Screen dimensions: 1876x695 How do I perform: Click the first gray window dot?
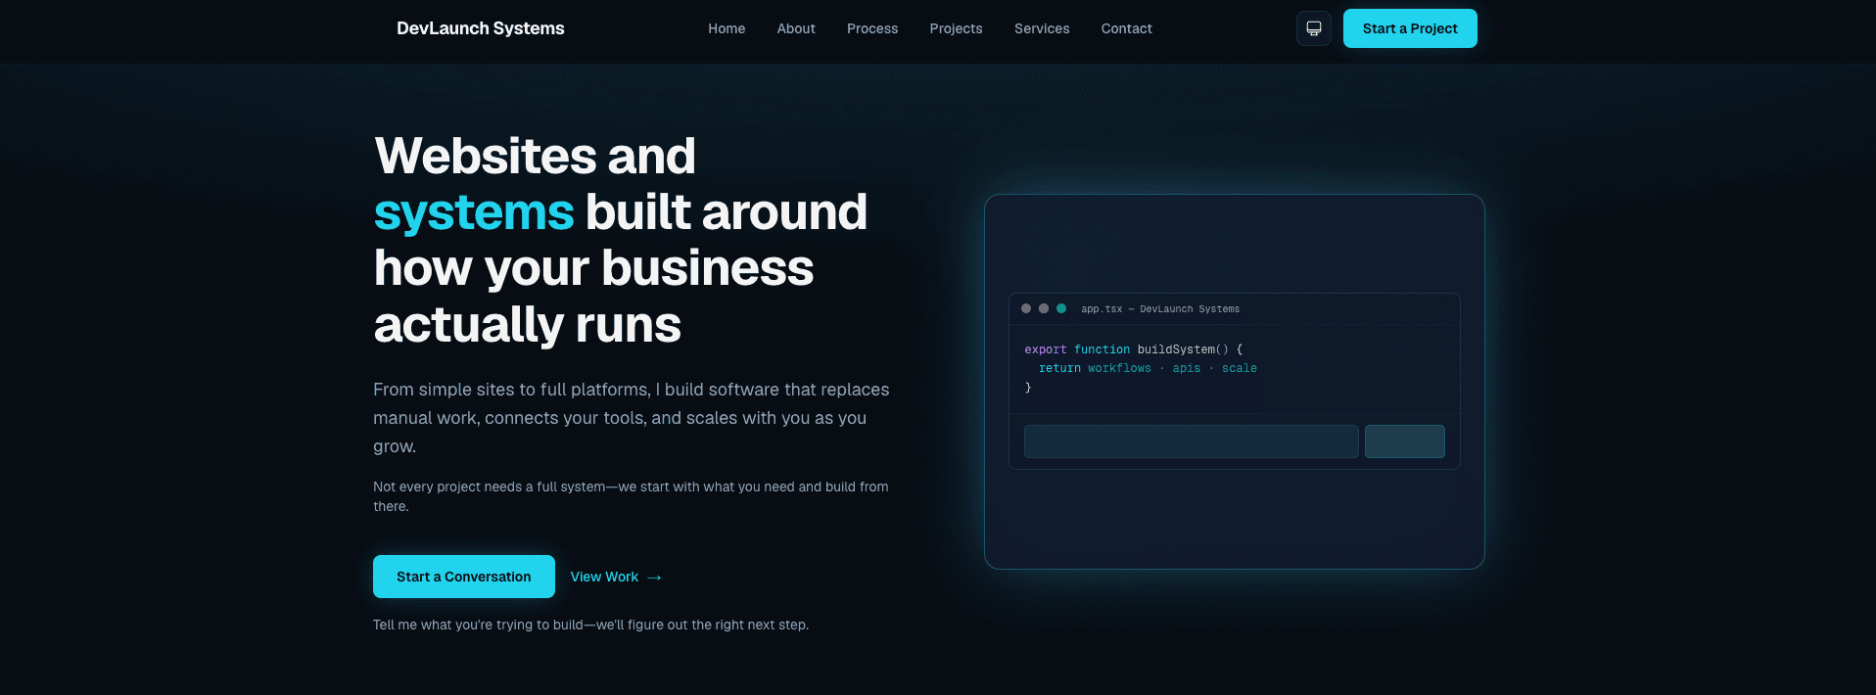pyautogui.click(x=1026, y=308)
